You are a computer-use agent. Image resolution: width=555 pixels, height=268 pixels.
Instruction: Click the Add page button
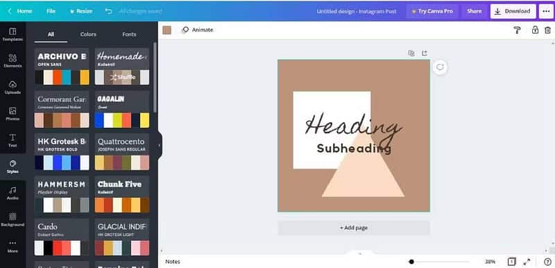[354, 228]
